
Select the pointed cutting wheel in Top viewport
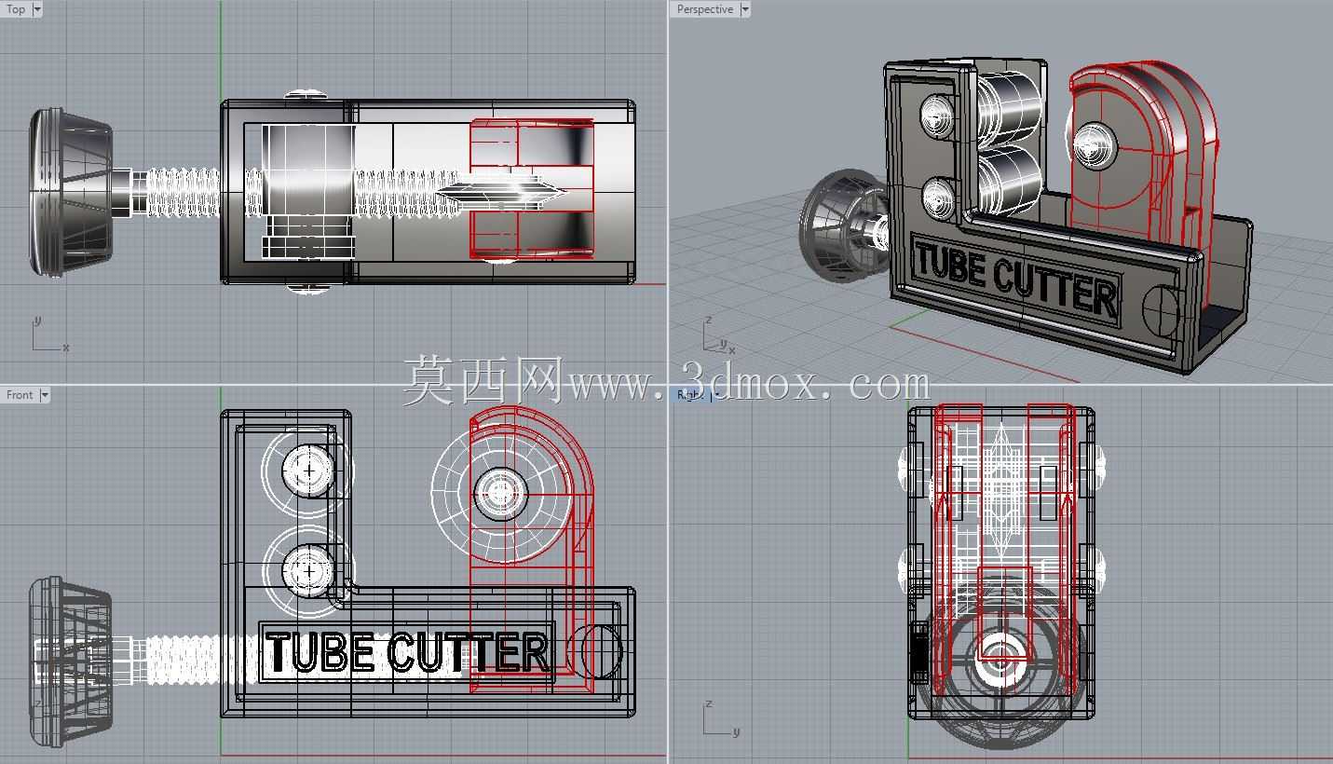point(501,195)
